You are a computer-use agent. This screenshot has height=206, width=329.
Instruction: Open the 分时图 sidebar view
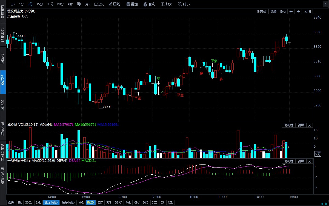tap(2, 58)
